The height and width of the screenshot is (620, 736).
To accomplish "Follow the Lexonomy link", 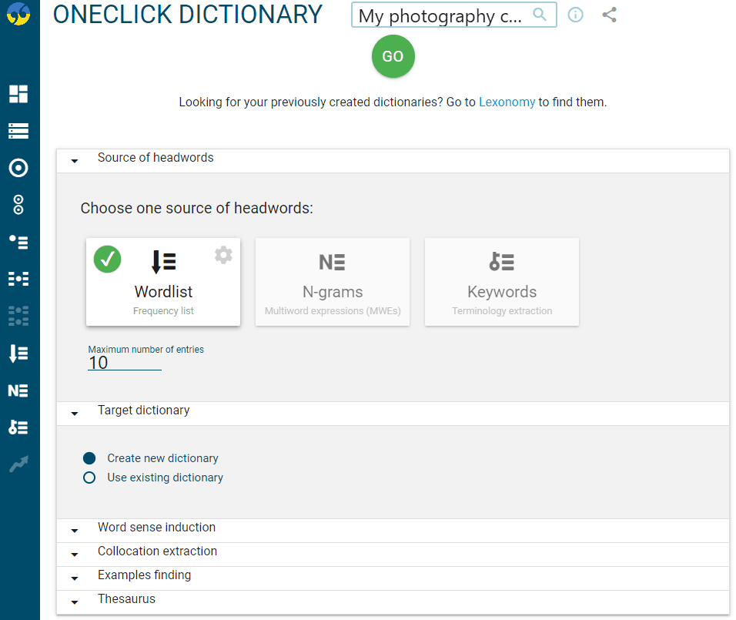I will (x=507, y=102).
